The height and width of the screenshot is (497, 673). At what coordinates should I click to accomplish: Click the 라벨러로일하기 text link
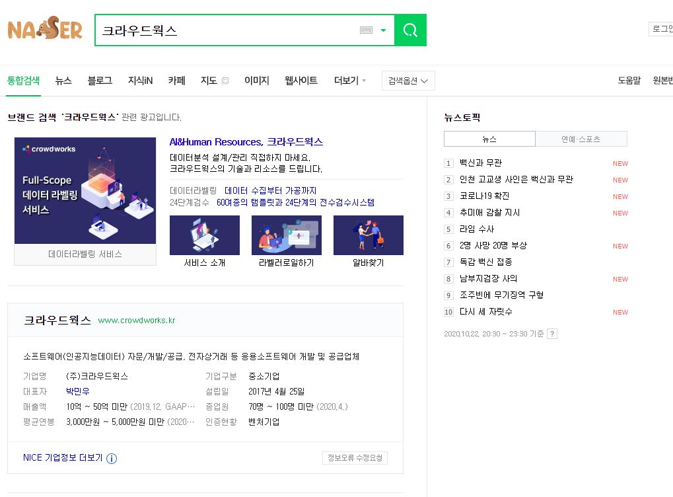coord(286,262)
